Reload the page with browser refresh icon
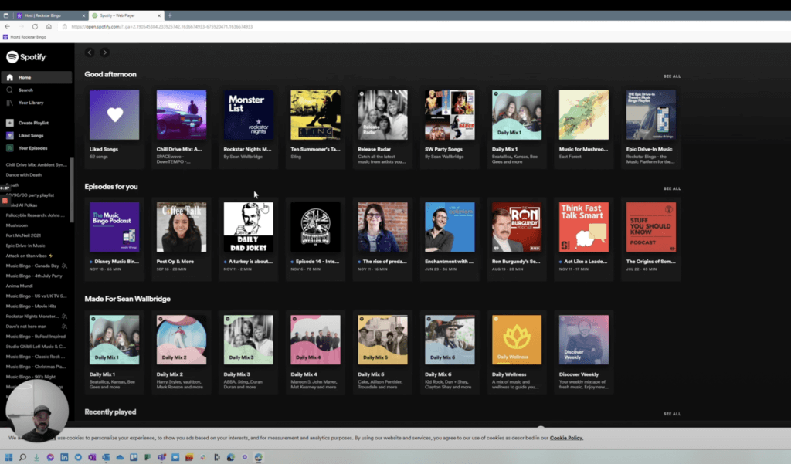Image resolution: width=791 pixels, height=464 pixels. coord(35,27)
